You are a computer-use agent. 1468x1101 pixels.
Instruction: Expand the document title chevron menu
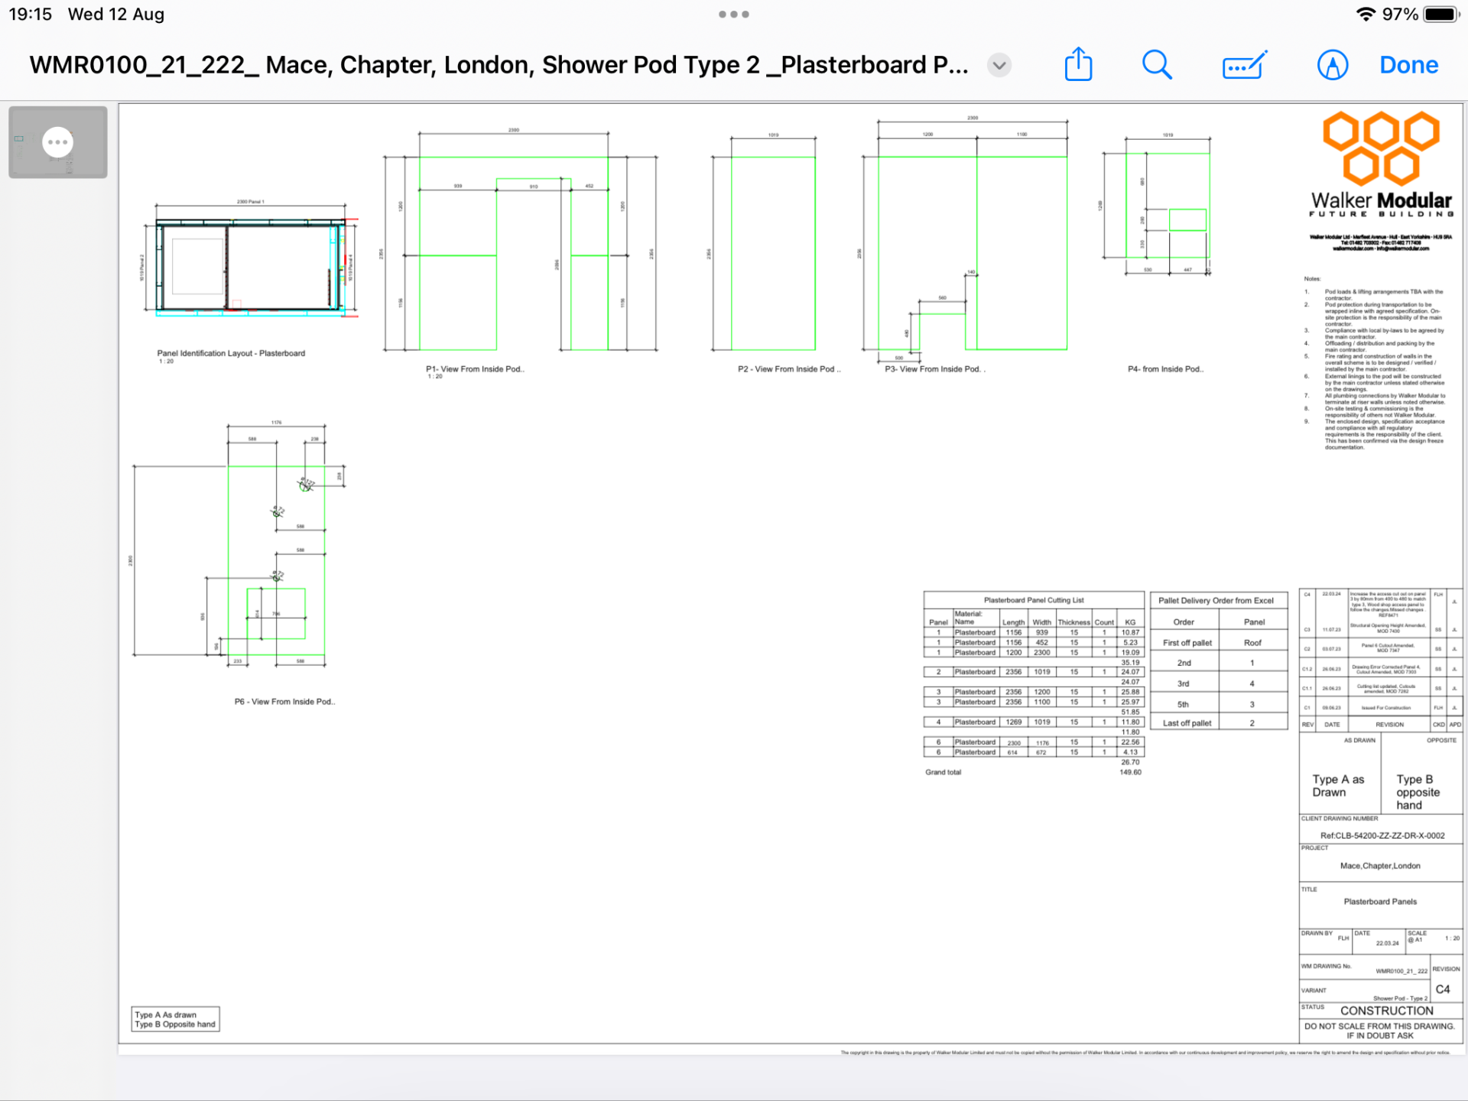click(999, 66)
